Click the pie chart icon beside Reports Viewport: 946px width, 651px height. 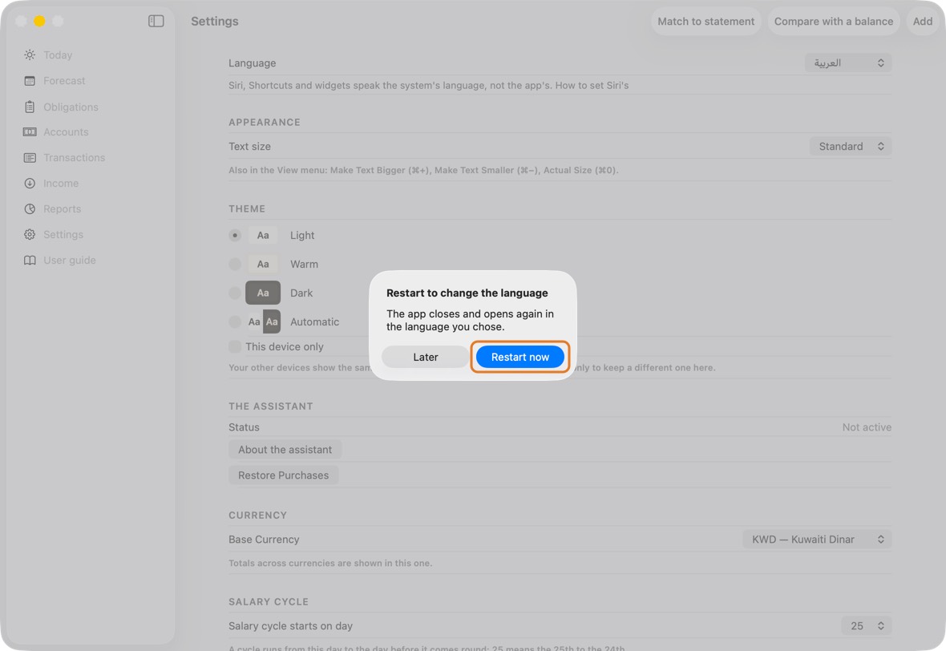(x=30, y=208)
